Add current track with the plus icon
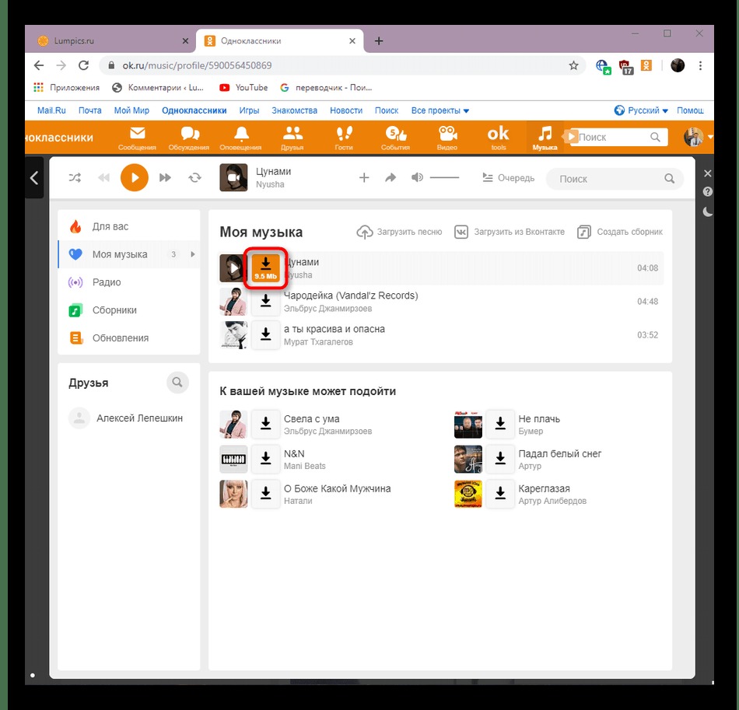The image size is (739, 710). (364, 177)
